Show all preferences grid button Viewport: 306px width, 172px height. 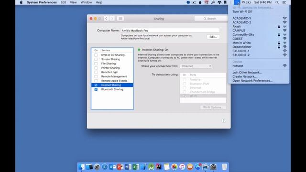click(120, 19)
